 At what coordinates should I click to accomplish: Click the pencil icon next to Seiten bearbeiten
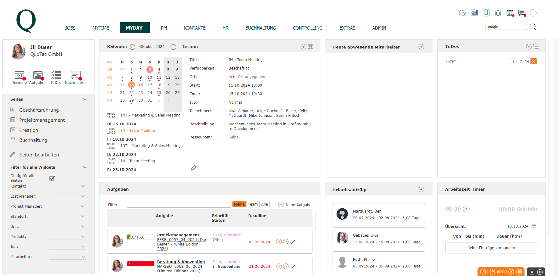13,155
